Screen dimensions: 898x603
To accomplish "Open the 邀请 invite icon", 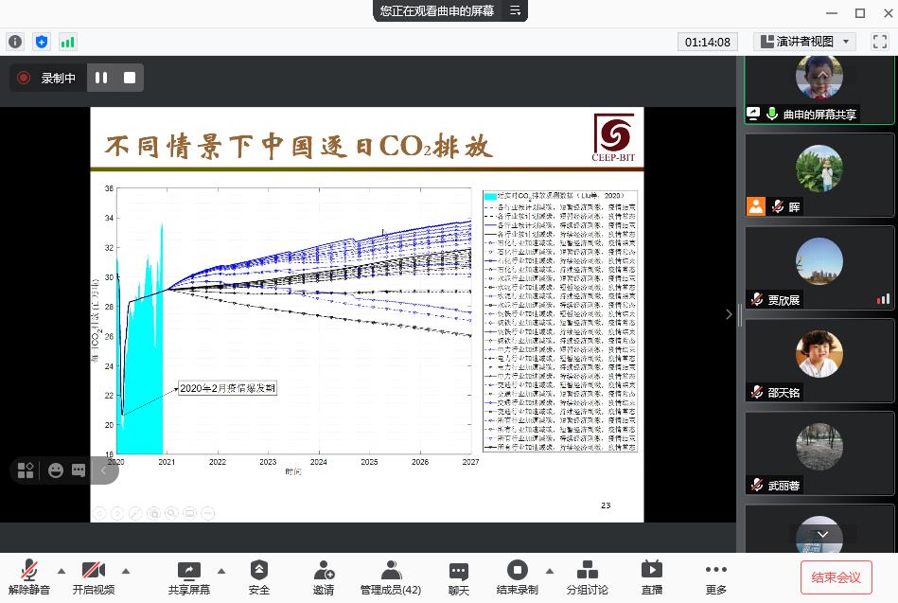I will click(x=324, y=576).
